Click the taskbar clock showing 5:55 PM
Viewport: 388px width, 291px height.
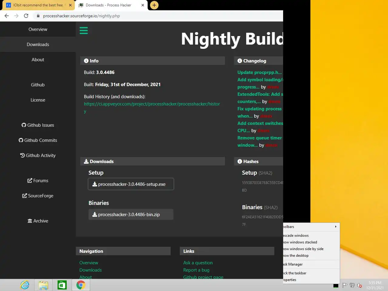coord(375,285)
